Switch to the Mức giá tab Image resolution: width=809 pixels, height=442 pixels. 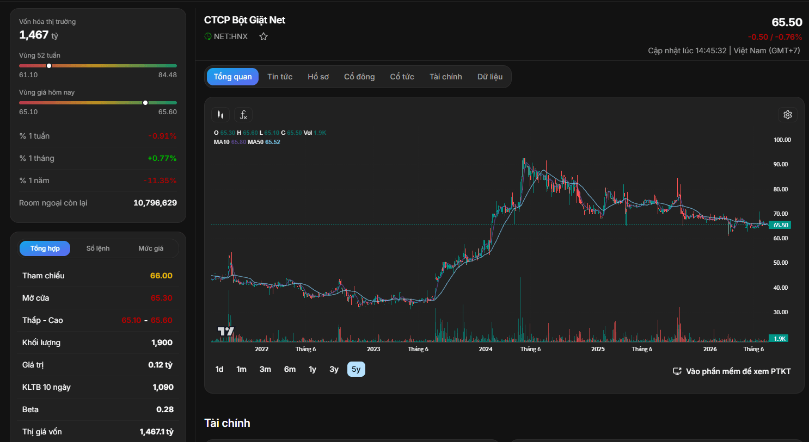(151, 248)
